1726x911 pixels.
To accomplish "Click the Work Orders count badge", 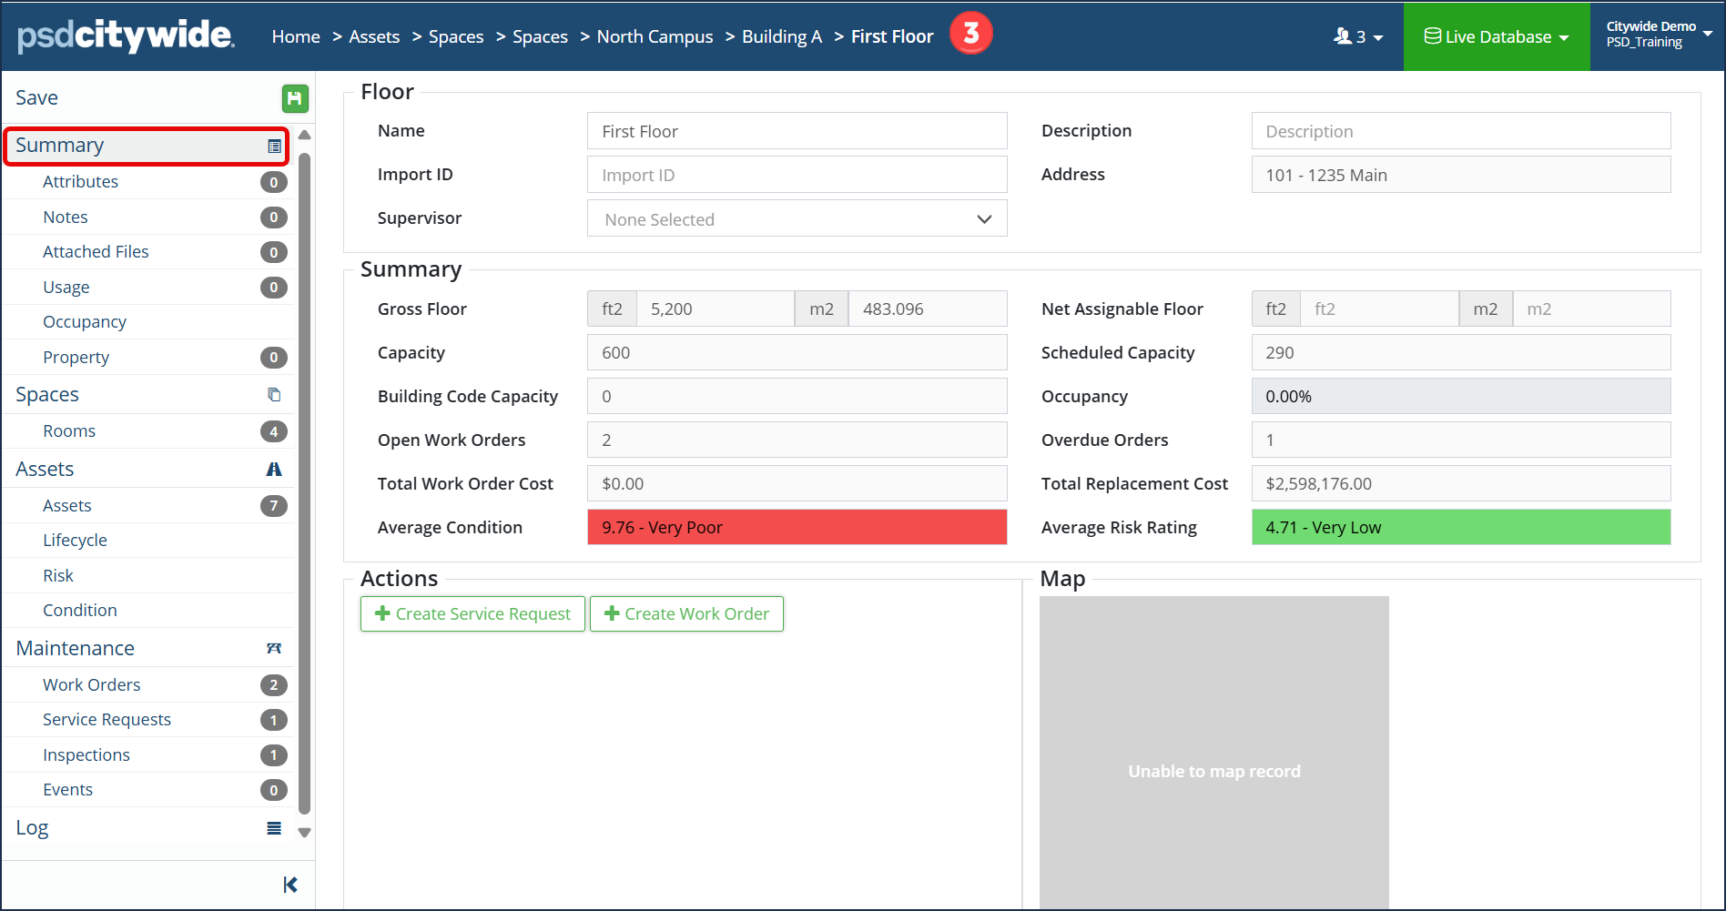I will [274, 685].
